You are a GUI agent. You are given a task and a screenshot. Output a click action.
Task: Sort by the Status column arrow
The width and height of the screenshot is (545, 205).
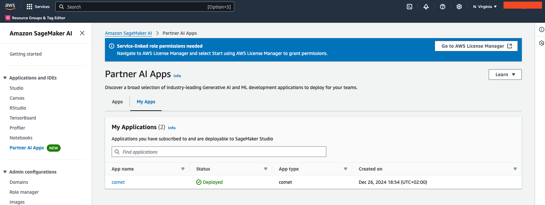tap(266, 169)
